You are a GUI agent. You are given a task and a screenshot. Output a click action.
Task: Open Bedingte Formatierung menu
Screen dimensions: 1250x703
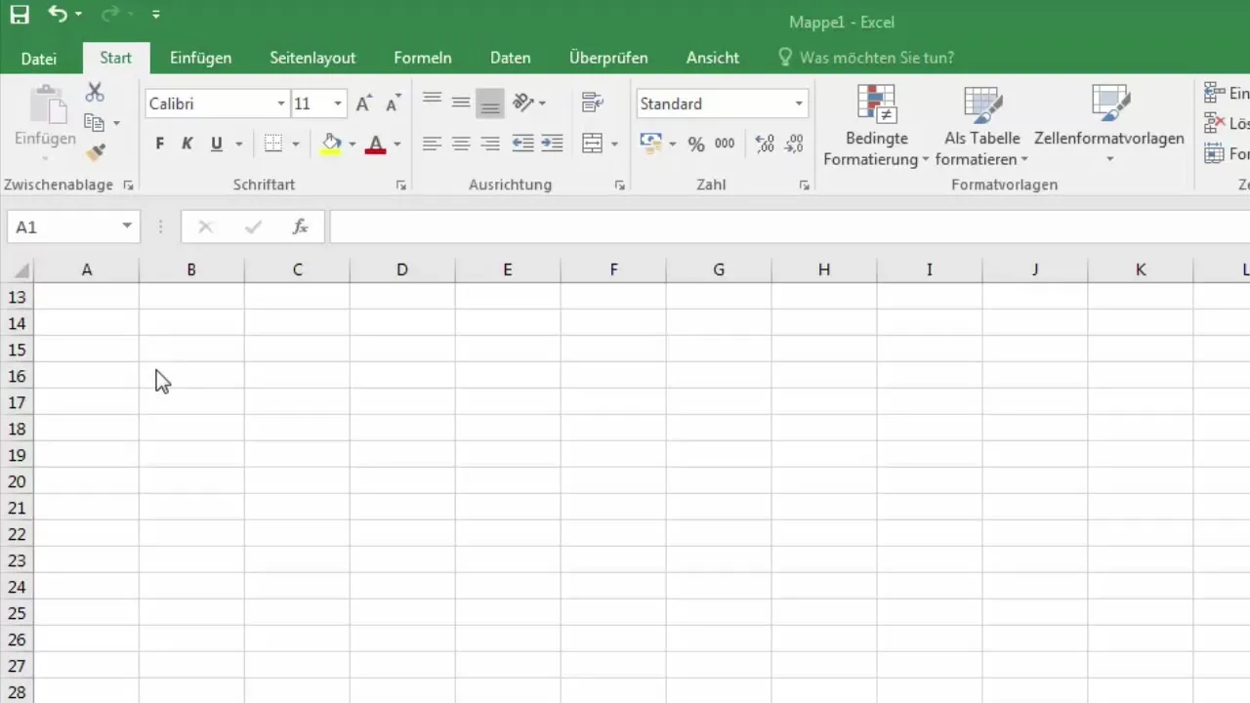click(x=876, y=125)
